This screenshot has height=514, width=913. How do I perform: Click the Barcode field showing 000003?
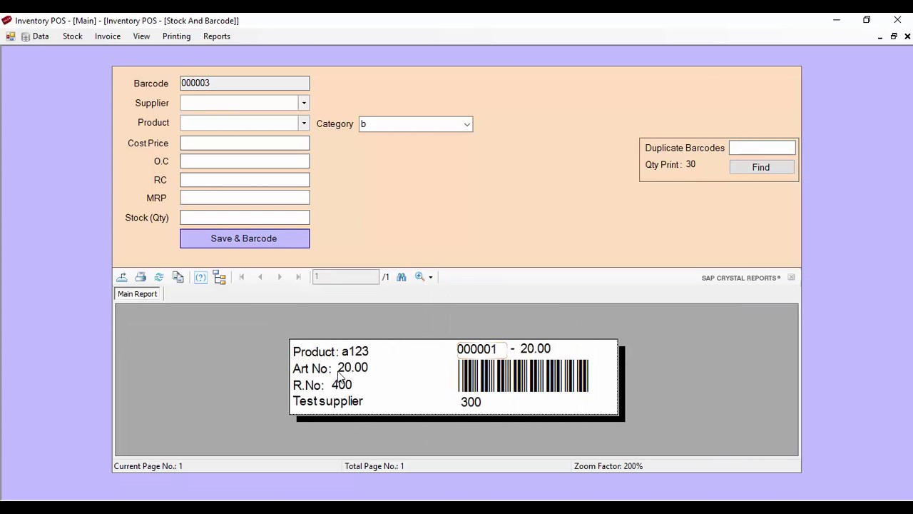point(245,84)
